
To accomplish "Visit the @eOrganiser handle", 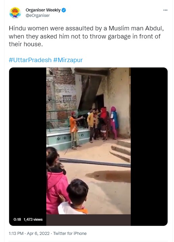I will tap(38, 16).
